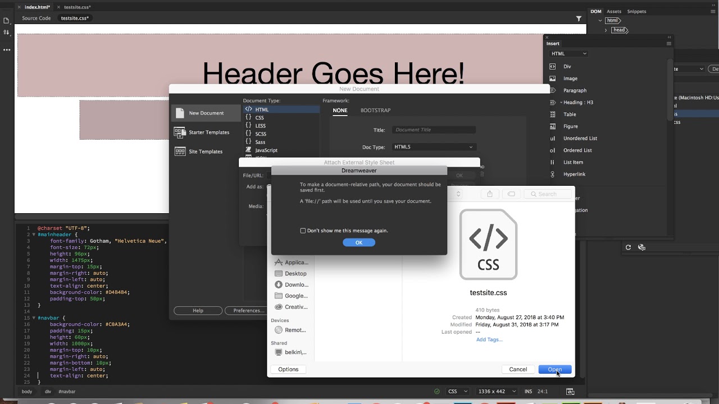Click the real-time preview icon in status bar
The height and width of the screenshot is (404, 719).
(570, 392)
